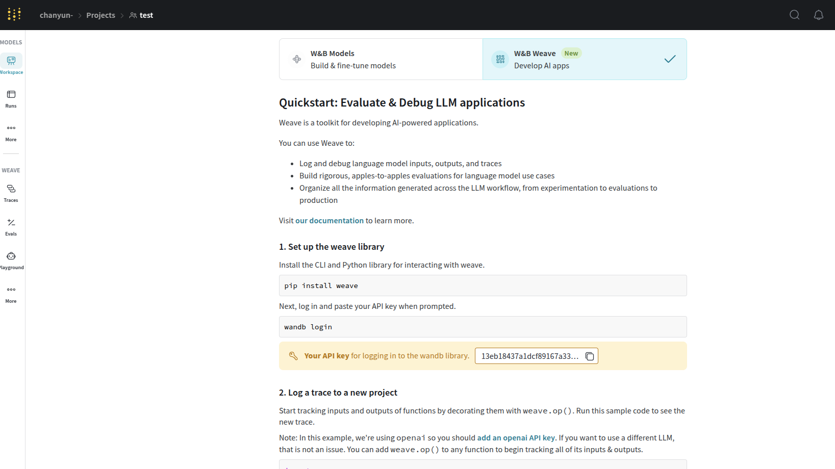This screenshot has height=469, width=835.
Task: Click Your API key bold text
Action: (x=326, y=356)
